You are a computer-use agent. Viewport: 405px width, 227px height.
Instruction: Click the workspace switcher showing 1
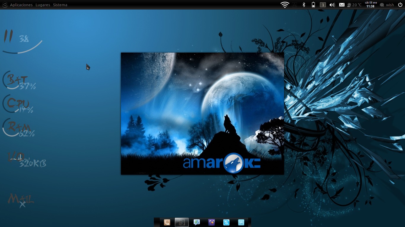323,5
